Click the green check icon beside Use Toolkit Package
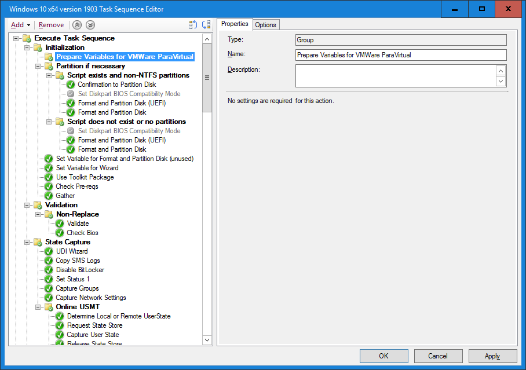Image resolution: width=526 pixels, height=370 pixels. point(49,177)
